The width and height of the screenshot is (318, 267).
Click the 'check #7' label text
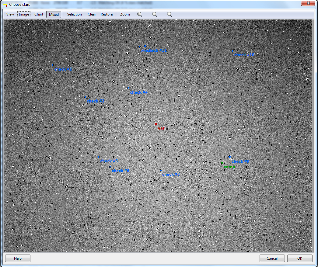coord(171,174)
